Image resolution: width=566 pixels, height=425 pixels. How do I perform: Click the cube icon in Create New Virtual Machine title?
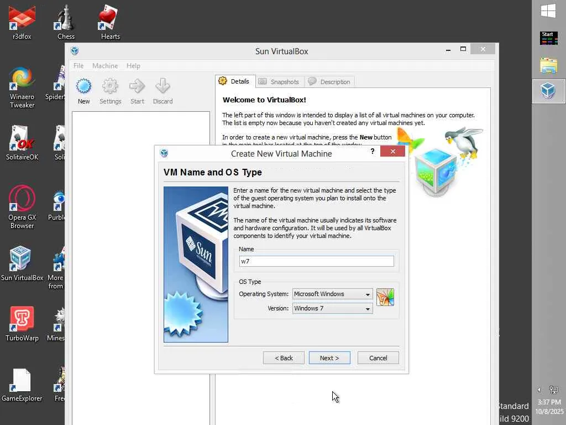coord(164,153)
